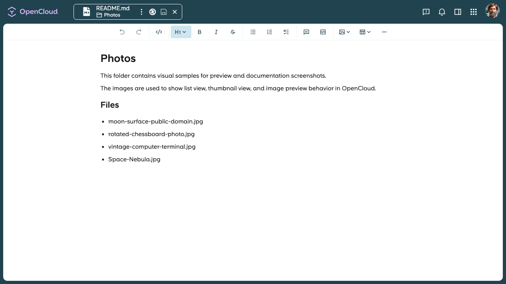Viewport: 506px width, 284px height.
Task: Open the feedback icon in header
Action: pyautogui.click(x=426, y=12)
